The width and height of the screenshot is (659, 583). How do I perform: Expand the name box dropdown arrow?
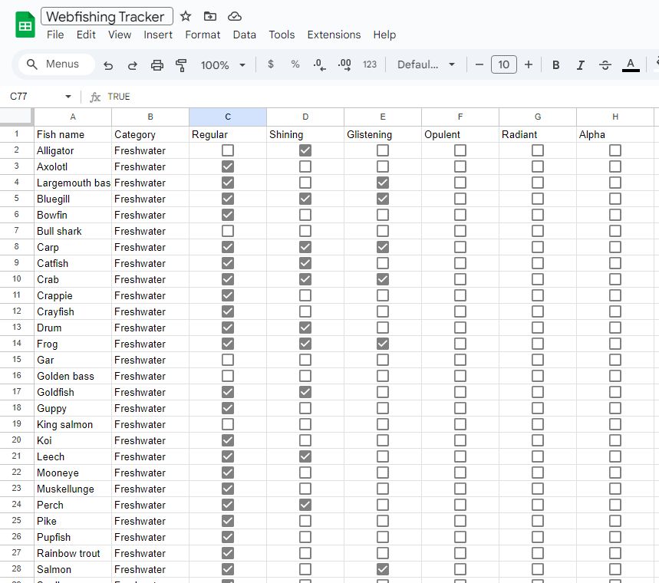(68, 97)
